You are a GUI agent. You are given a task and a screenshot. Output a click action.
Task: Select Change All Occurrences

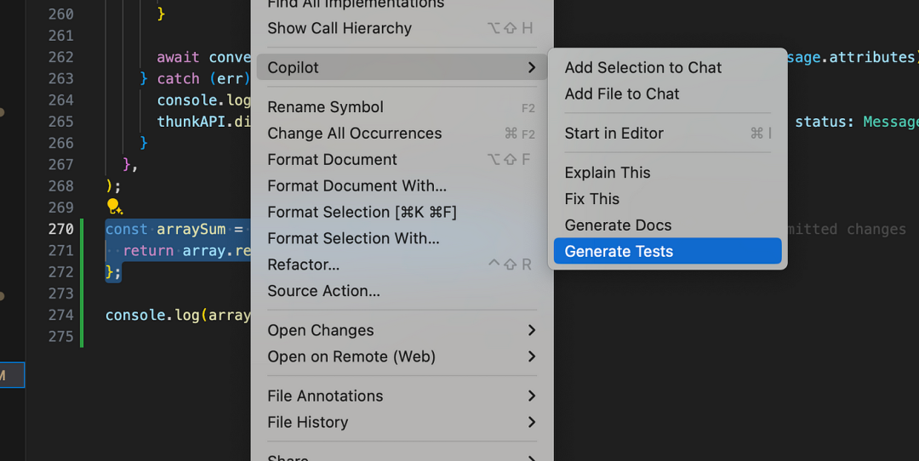pos(355,133)
